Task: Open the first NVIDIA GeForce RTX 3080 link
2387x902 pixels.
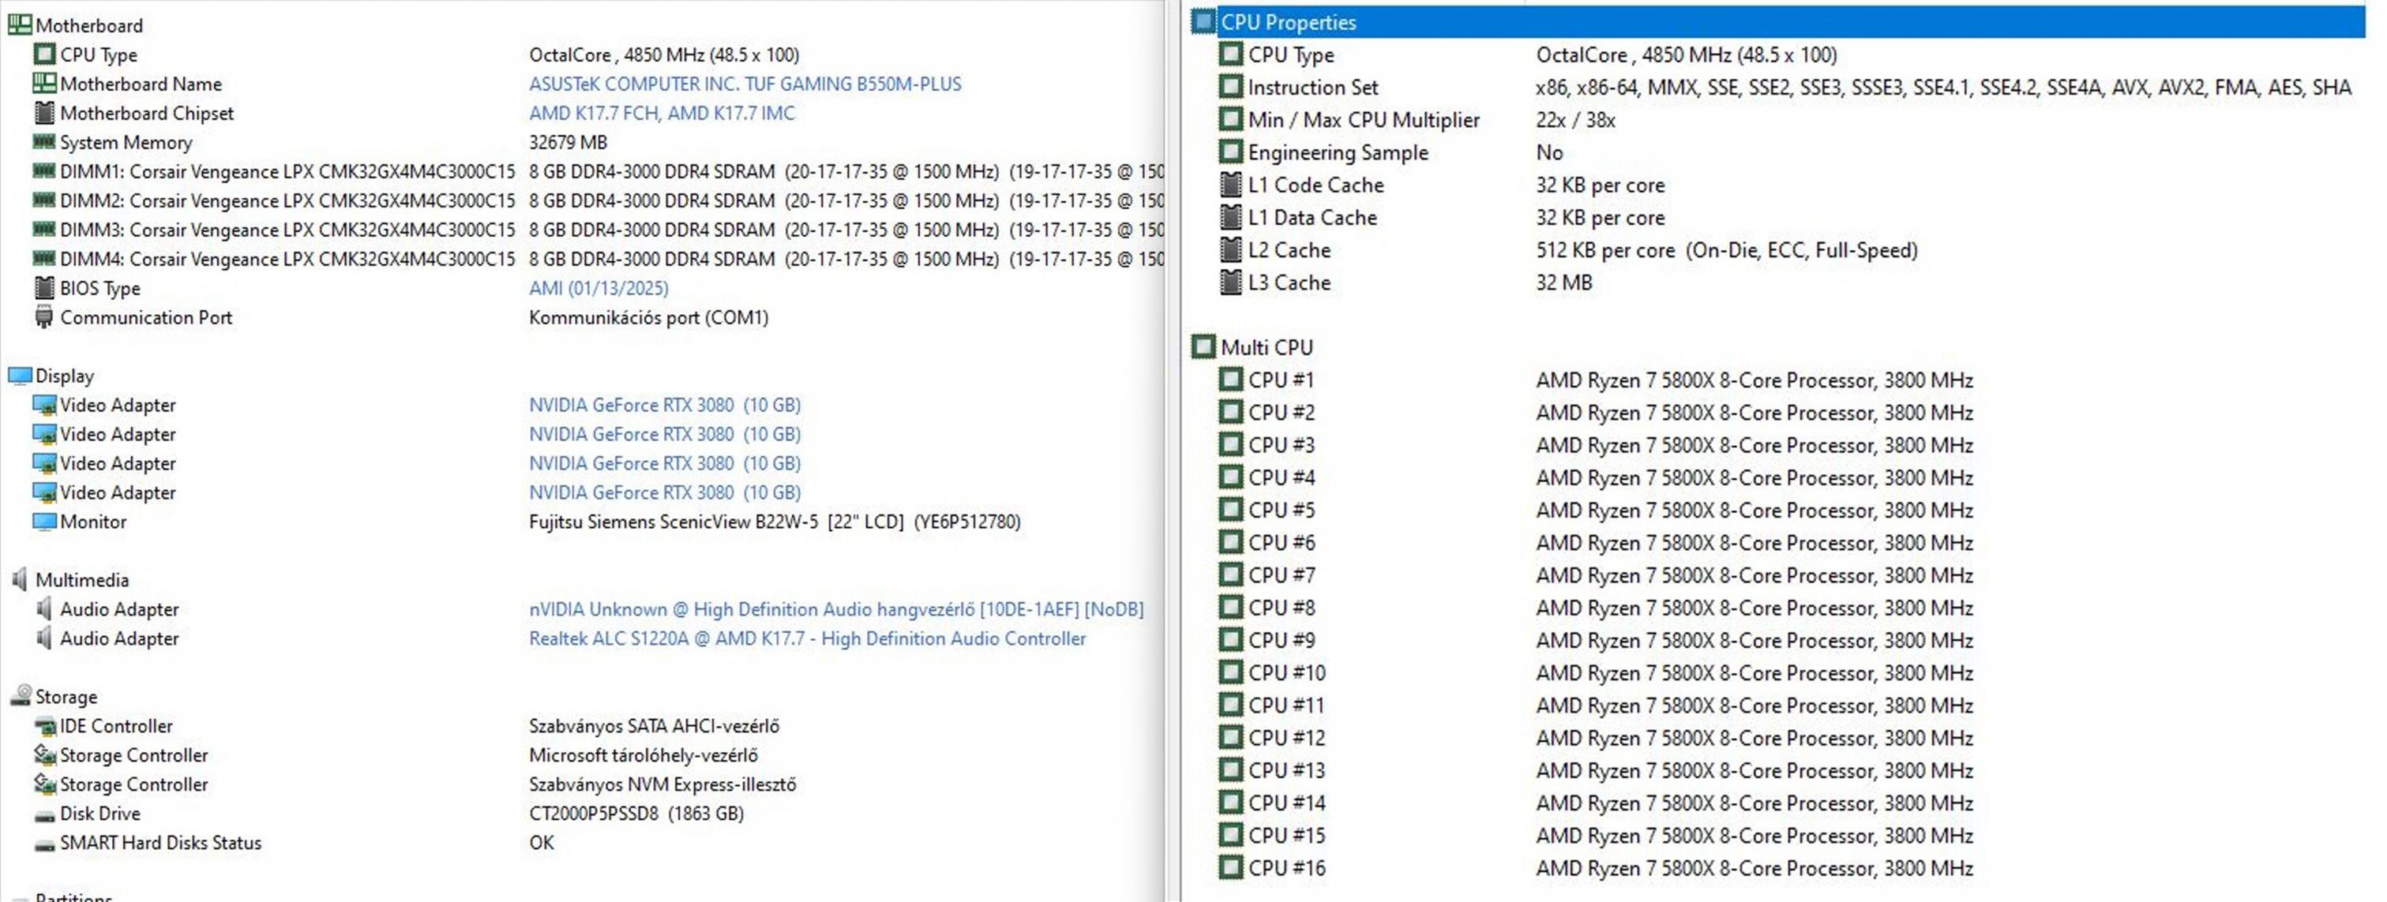Action: tap(663, 405)
